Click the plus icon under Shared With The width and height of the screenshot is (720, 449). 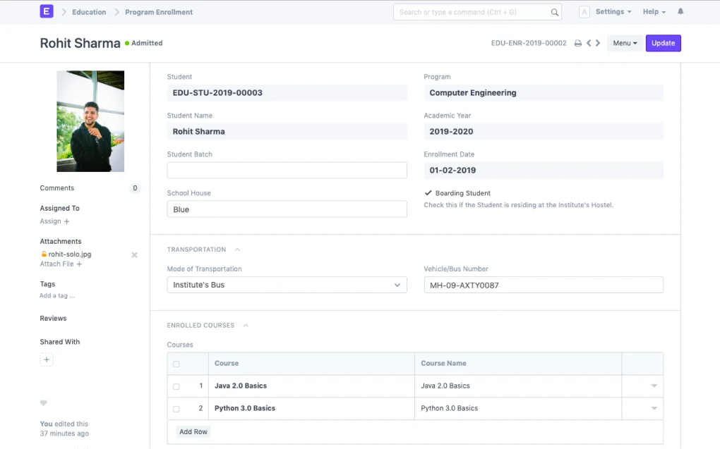pos(46,359)
